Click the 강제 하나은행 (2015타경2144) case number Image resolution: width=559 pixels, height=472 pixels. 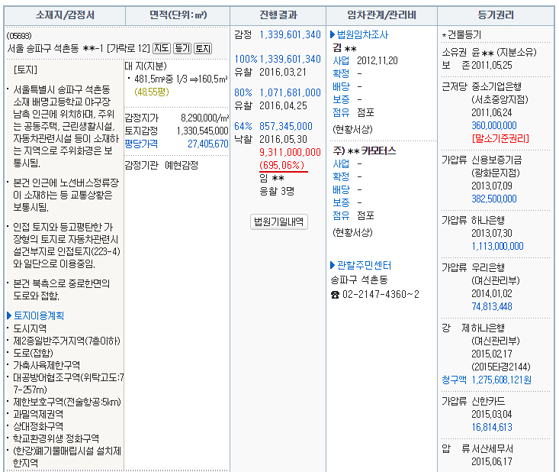click(x=501, y=367)
